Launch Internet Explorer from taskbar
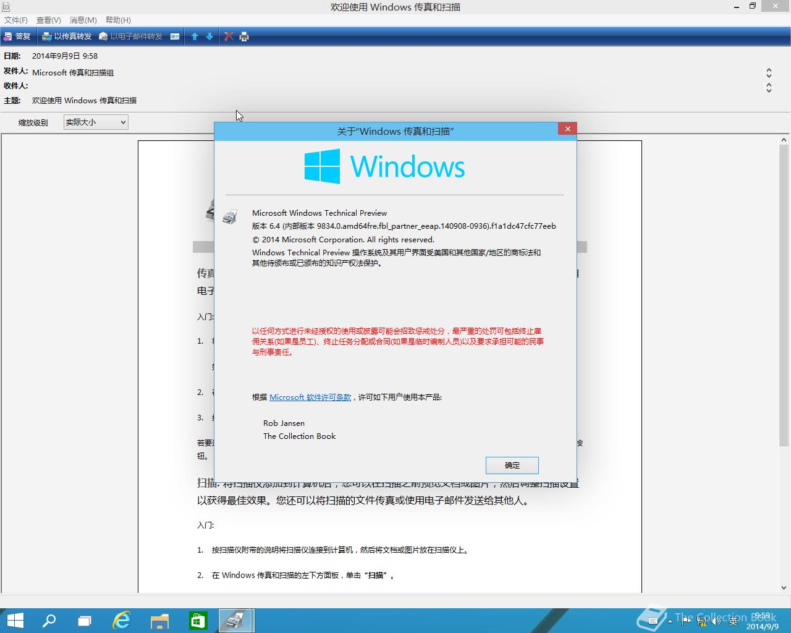The width and height of the screenshot is (791, 633). (122, 621)
